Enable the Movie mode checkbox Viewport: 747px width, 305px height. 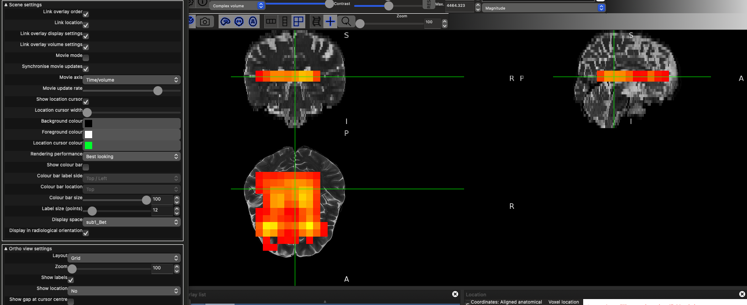click(x=86, y=58)
